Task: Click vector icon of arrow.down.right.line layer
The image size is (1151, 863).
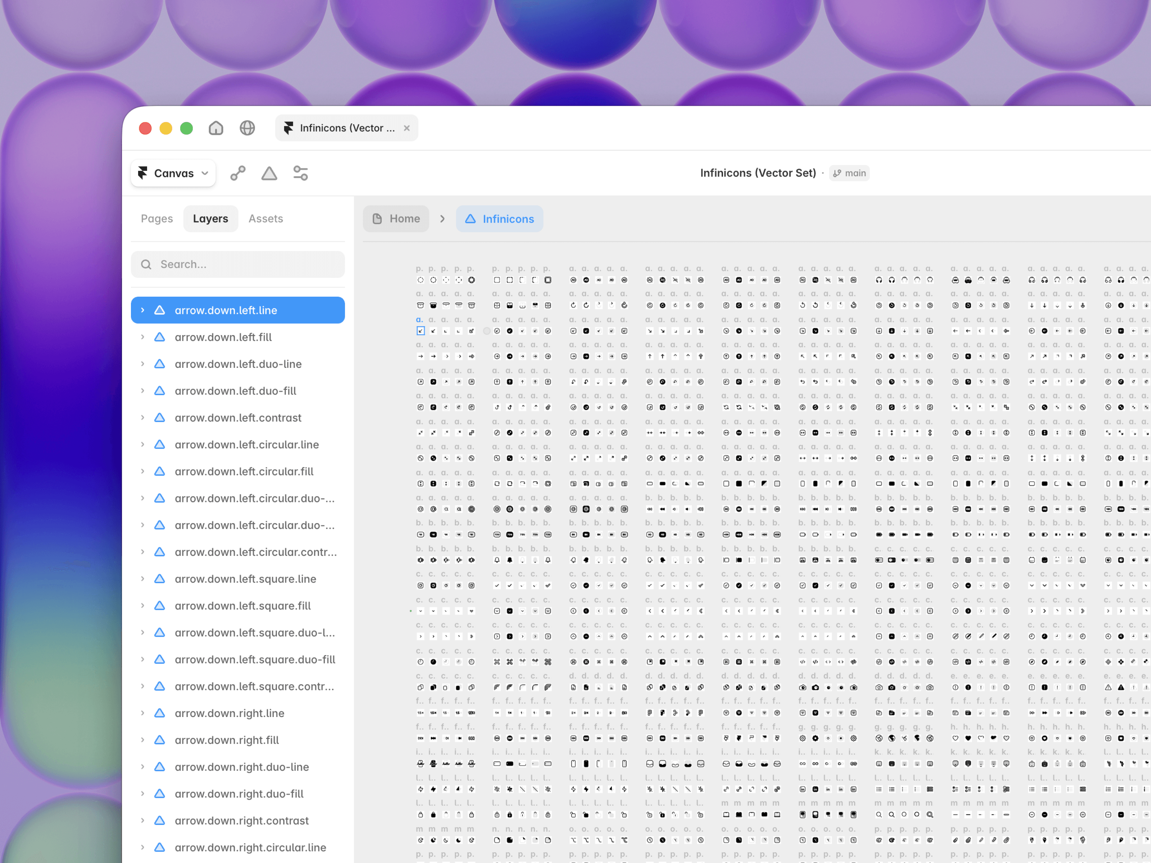Action: click(160, 713)
